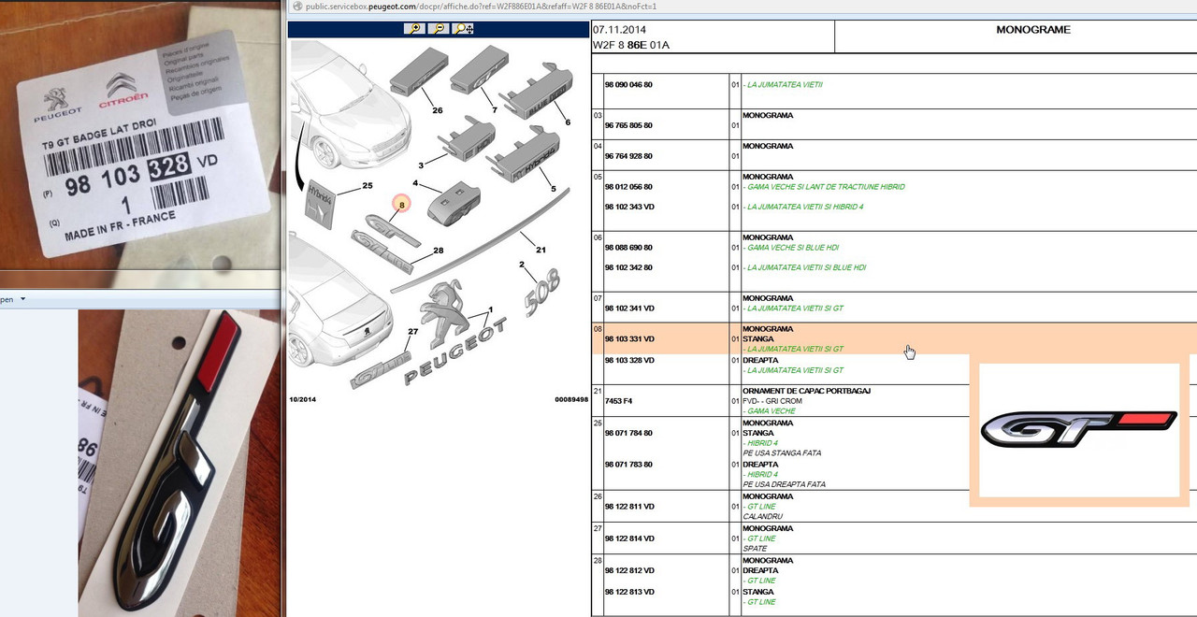Select part number 96 764 928 80
Image resolution: width=1197 pixels, height=617 pixels.
628,156
